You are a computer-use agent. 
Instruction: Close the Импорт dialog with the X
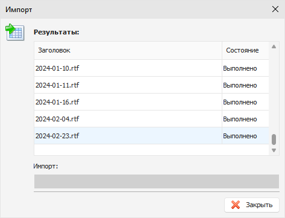tap(275, 9)
